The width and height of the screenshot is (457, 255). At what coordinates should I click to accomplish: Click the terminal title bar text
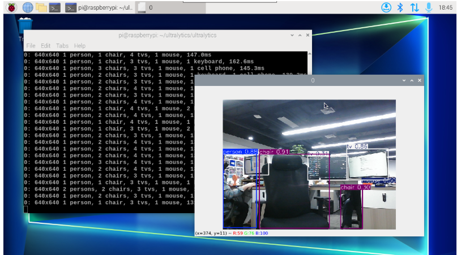(x=168, y=35)
